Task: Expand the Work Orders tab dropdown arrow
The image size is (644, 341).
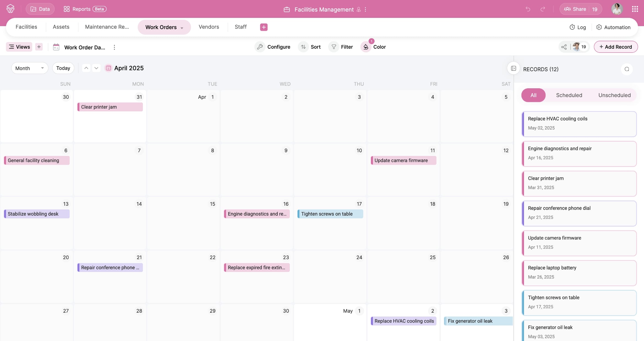Action: pos(182,28)
